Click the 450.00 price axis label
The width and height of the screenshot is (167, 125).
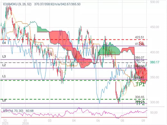tap(154, 27)
